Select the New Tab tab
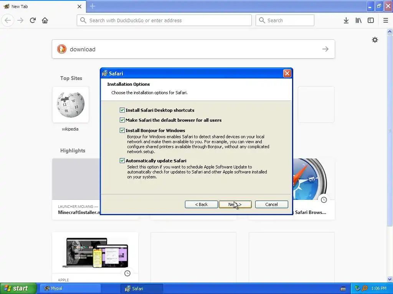Viewport: 393px width, 294px height. click(x=43, y=7)
